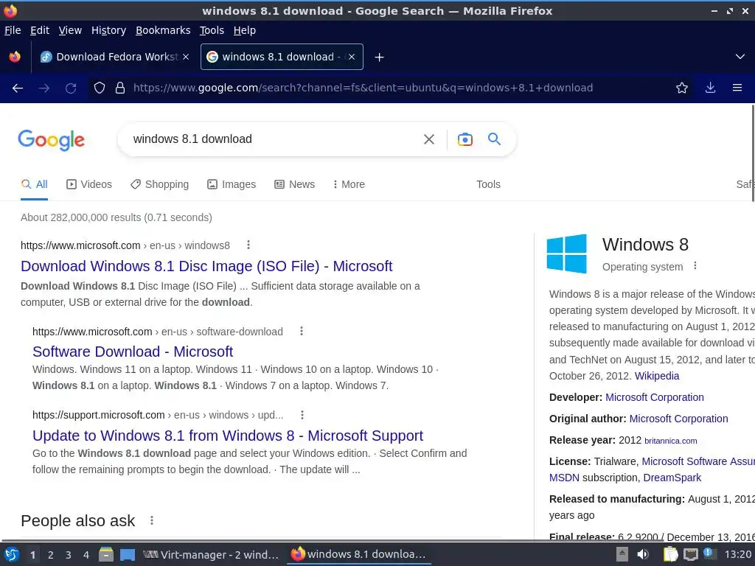Select the All results filter

[x=34, y=184]
